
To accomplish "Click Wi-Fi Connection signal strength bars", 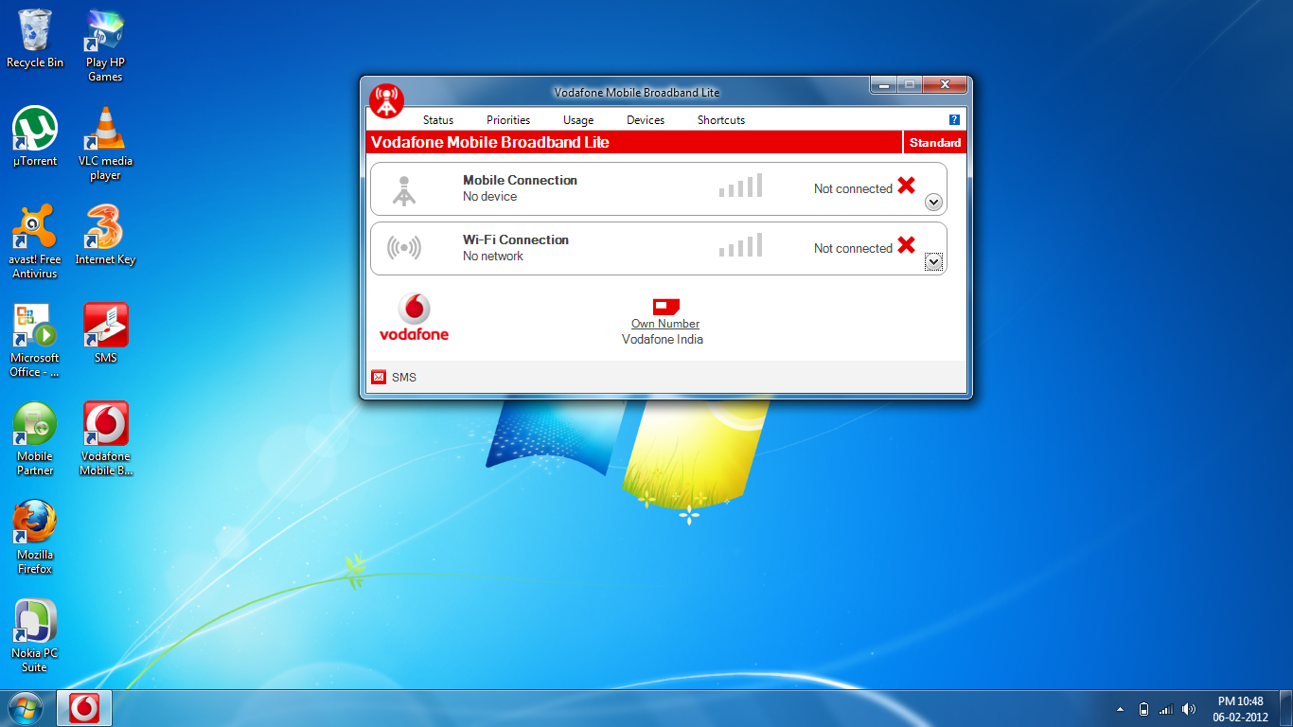I will (x=740, y=245).
